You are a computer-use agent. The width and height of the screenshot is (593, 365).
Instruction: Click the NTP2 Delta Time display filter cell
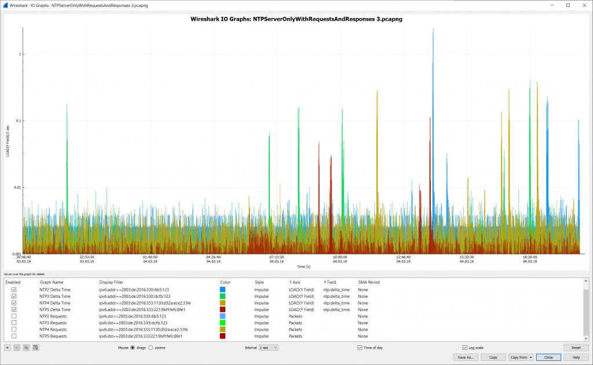134,290
